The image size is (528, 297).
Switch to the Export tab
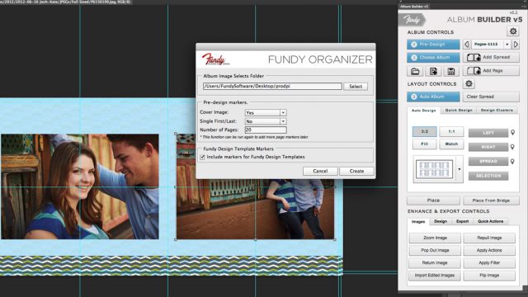462,221
